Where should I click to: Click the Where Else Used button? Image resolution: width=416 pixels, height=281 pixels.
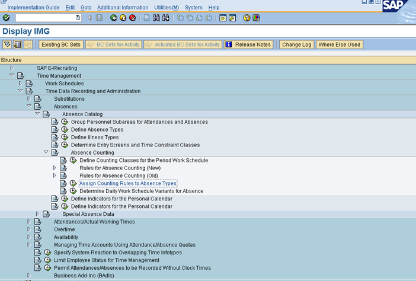[340, 44]
